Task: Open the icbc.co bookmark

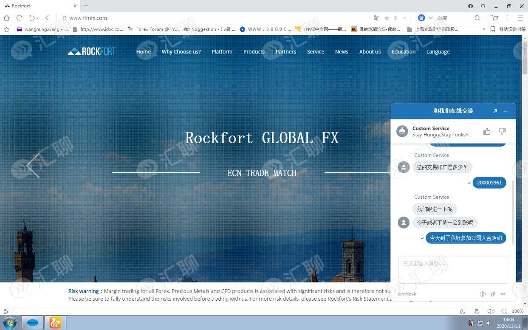Action: tap(98, 29)
